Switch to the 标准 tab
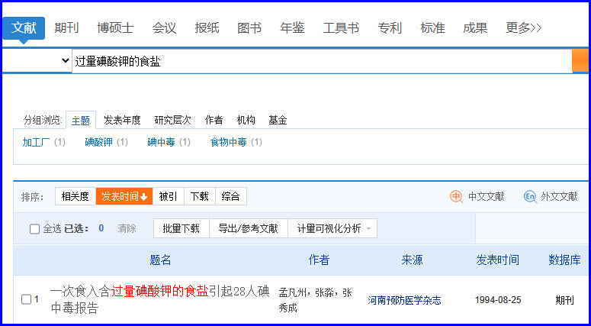The image size is (591, 326). coord(432,28)
